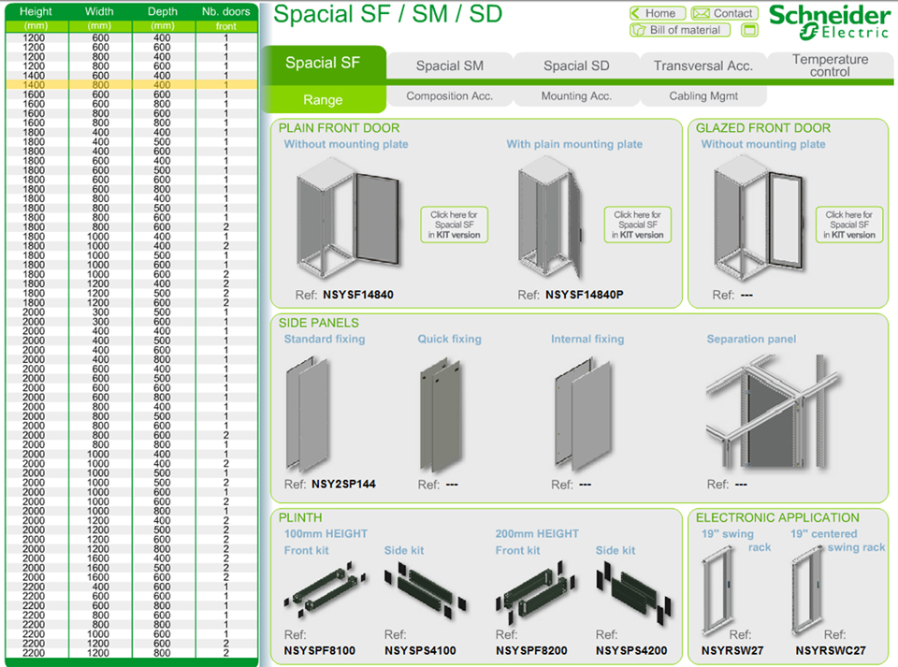
Task: Open Bill of material
Action: point(680,30)
